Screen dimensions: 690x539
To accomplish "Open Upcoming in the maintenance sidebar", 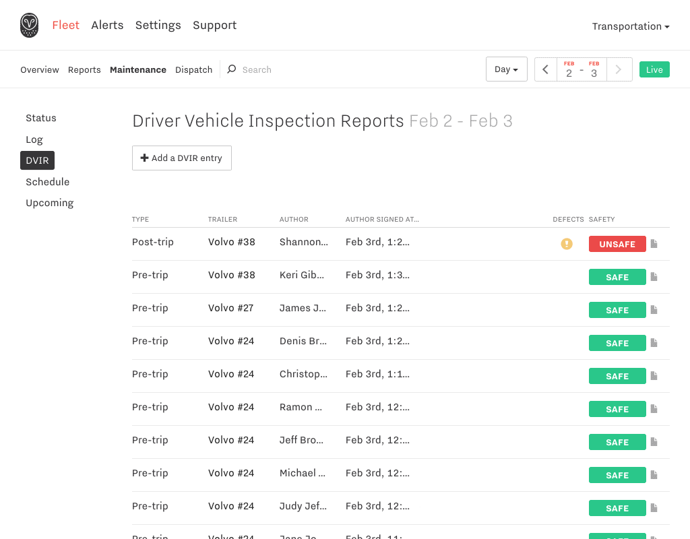I will tap(50, 203).
